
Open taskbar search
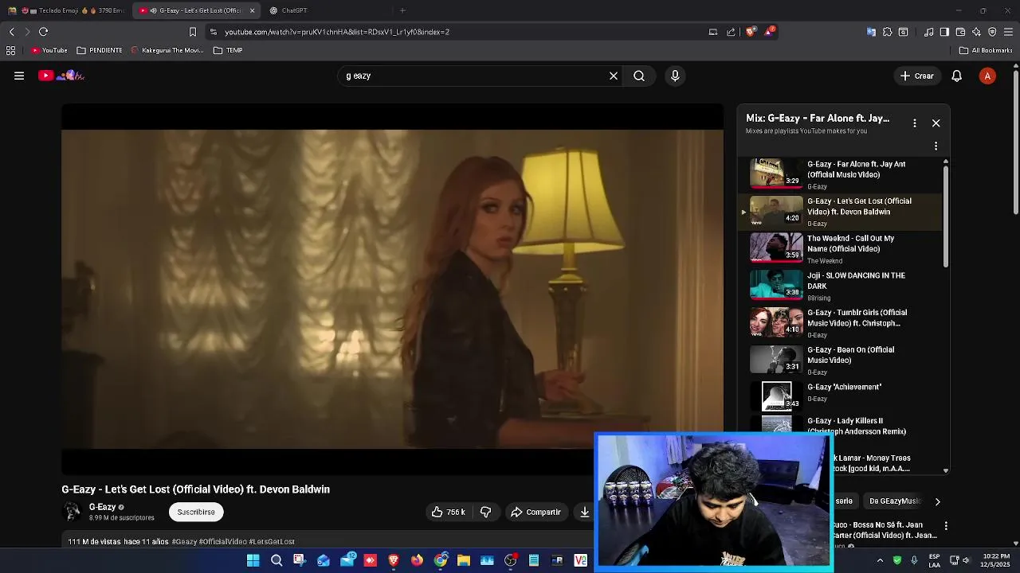coord(277,560)
